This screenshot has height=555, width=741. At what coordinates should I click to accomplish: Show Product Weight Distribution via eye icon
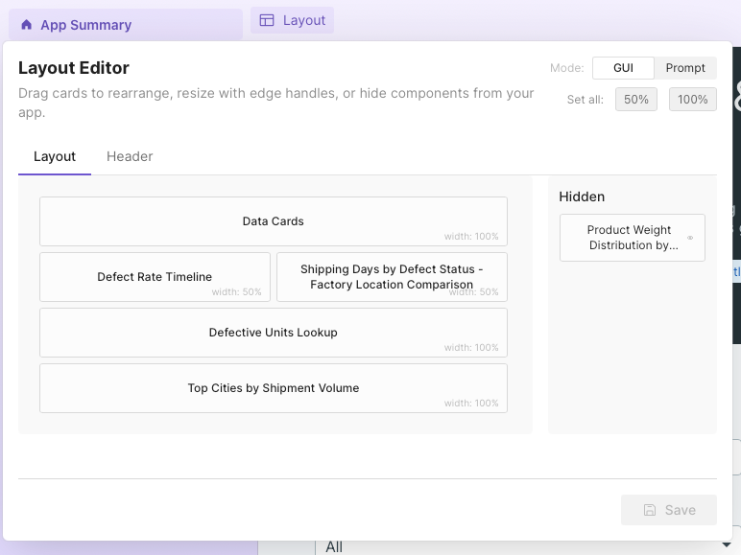(x=690, y=238)
